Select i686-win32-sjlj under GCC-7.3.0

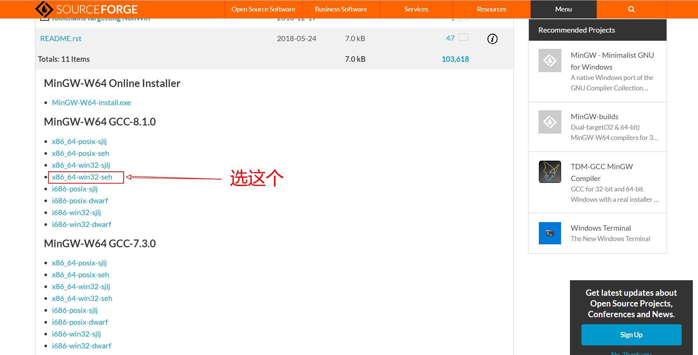(76, 334)
